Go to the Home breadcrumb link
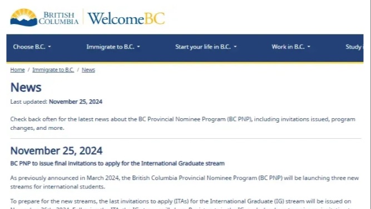The width and height of the screenshot is (371, 209). (x=17, y=70)
